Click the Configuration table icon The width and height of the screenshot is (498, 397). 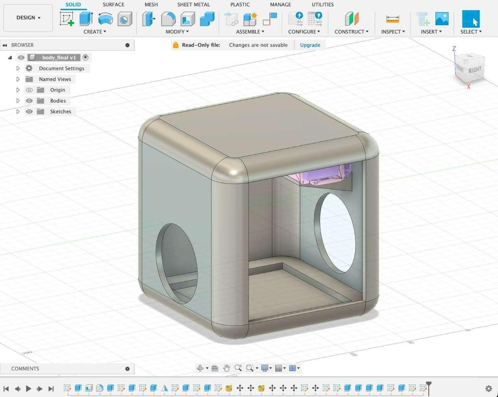tap(315, 19)
